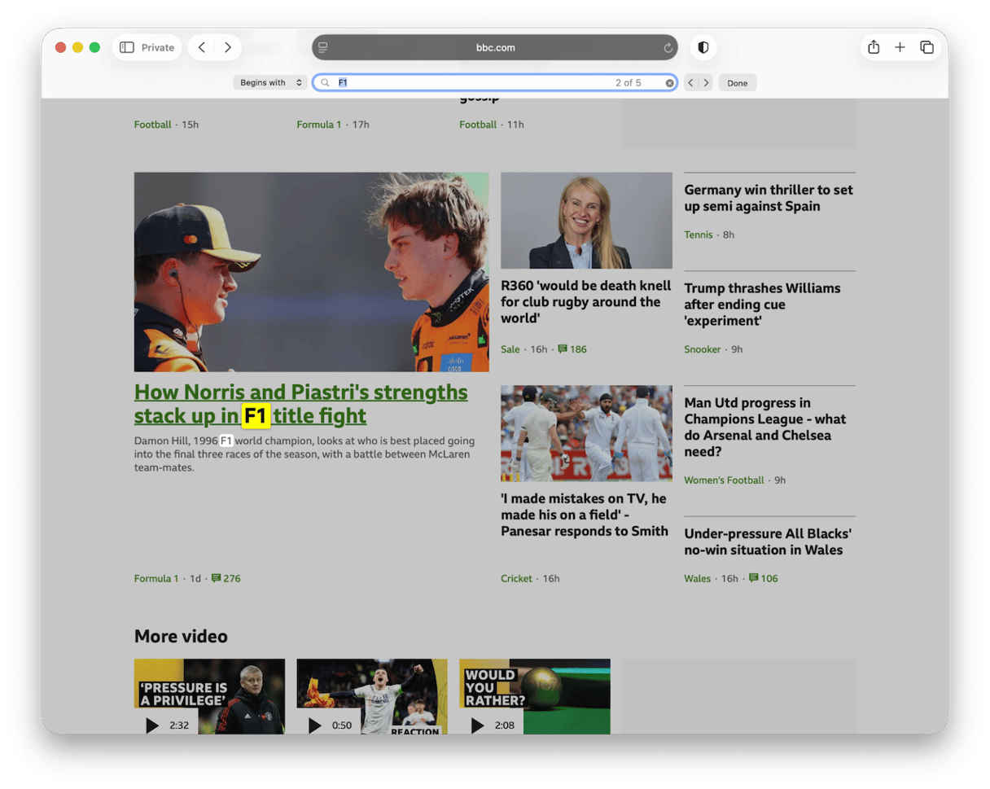Go back to the previous page

[202, 47]
